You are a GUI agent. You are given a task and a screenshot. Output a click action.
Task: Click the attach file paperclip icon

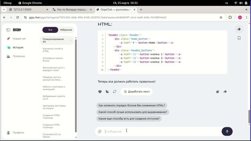click(100, 132)
